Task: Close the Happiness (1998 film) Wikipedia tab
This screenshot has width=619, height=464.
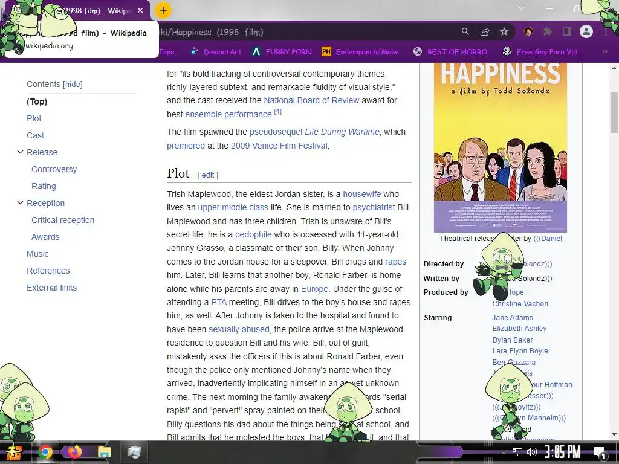Action: point(140,11)
